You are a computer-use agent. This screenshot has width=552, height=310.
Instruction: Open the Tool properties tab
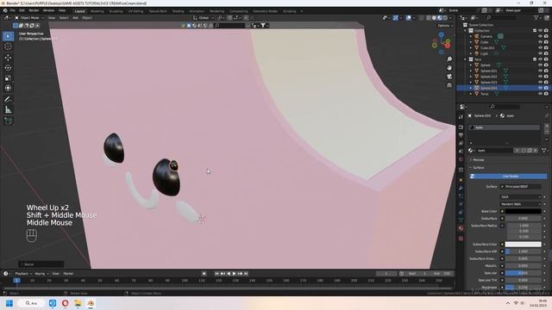pos(461,117)
